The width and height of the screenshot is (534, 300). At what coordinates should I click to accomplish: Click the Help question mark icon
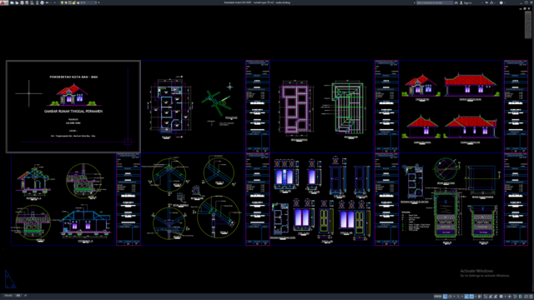[x=501, y=2]
